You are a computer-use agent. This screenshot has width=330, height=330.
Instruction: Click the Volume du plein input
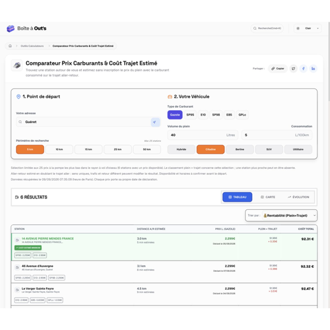point(203,135)
